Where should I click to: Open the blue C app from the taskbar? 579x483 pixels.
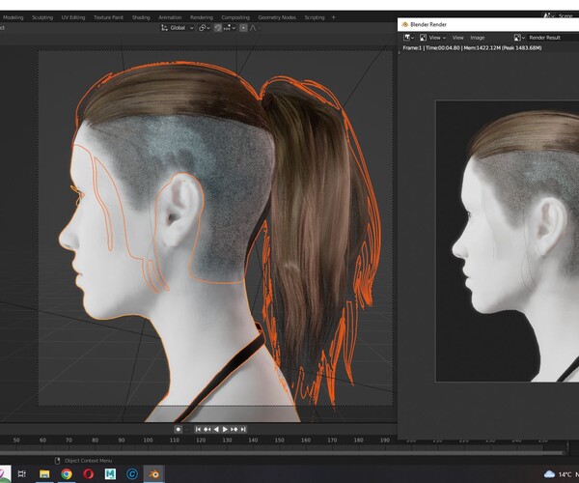[132, 473]
